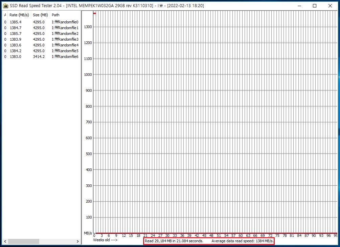This screenshot has width=340, height=247.
Task: Click the 'Average data read speed: 1384 MB/s' text
Action: [x=243, y=241]
